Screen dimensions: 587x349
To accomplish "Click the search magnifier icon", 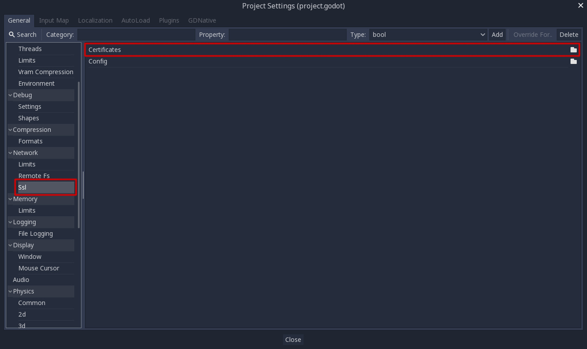I will tap(12, 34).
